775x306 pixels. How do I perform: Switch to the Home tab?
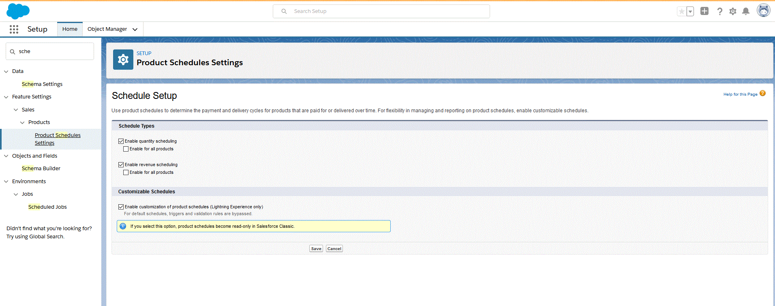coord(70,29)
